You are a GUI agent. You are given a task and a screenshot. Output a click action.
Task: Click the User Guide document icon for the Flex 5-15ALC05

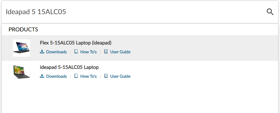click(106, 52)
